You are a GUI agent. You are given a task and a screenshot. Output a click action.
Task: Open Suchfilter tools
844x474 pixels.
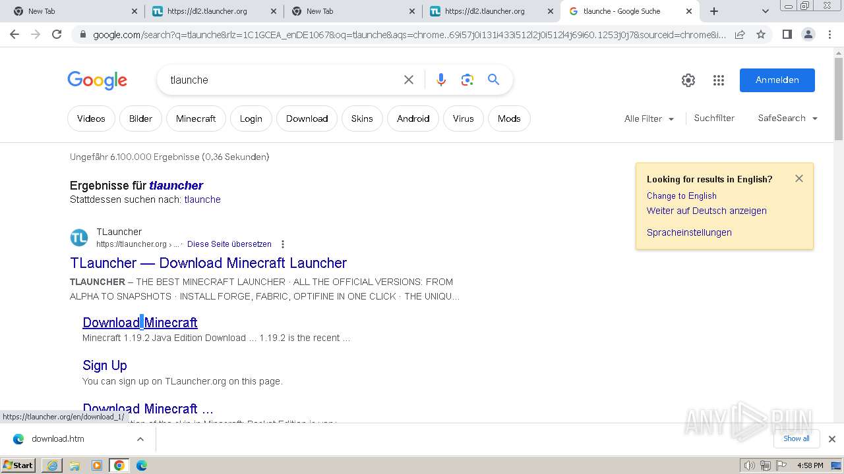[714, 118]
